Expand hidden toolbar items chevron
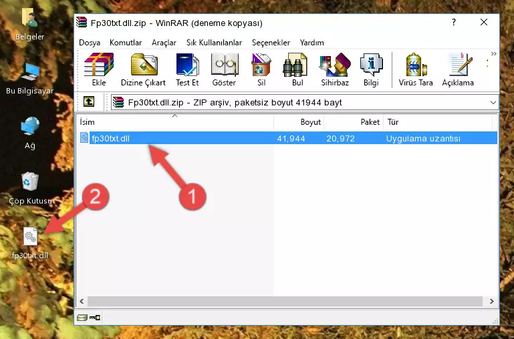 click(x=494, y=53)
